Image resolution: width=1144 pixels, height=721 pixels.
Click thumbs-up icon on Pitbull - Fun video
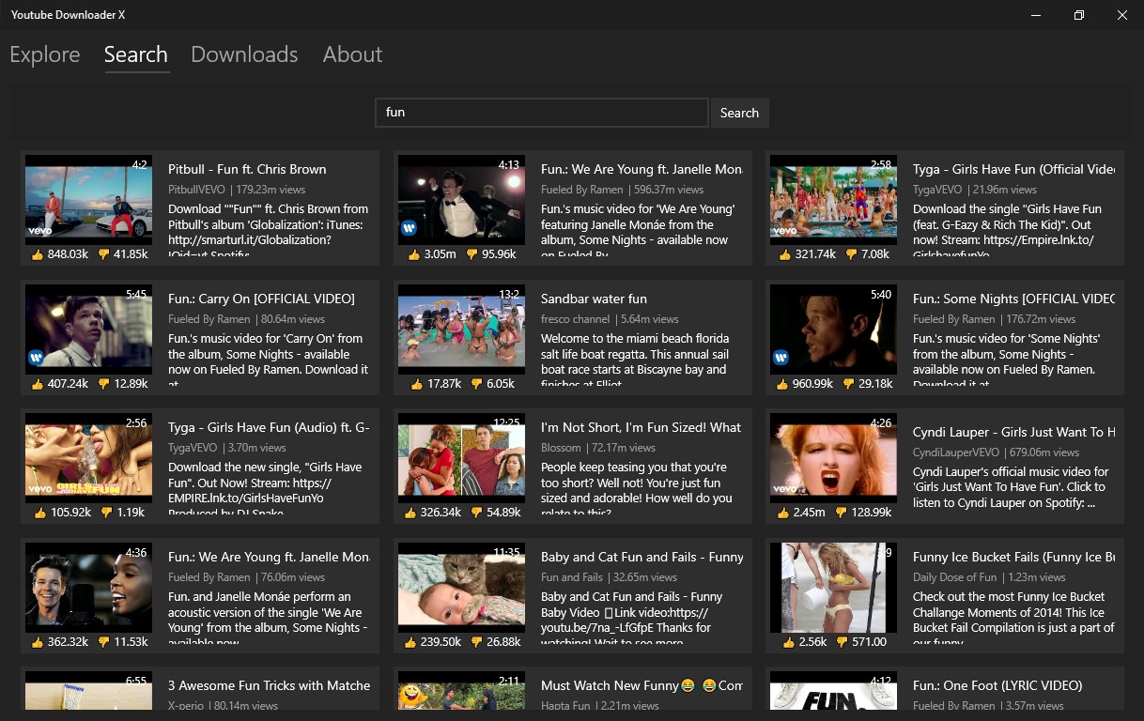(38, 254)
